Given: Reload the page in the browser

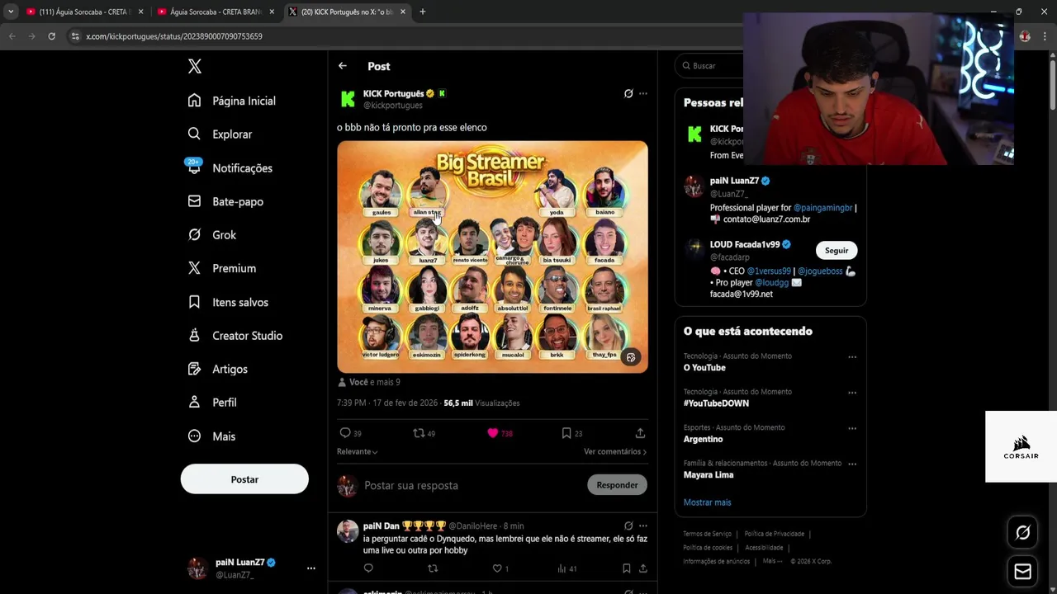Looking at the screenshot, I should (51, 36).
